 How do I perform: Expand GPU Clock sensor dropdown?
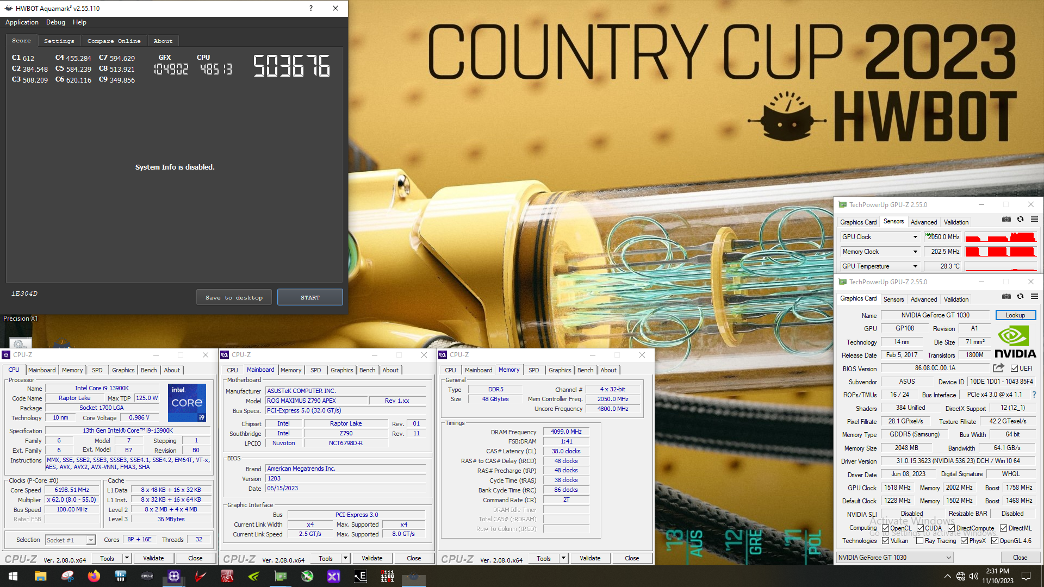pyautogui.click(x=915, y=237)
